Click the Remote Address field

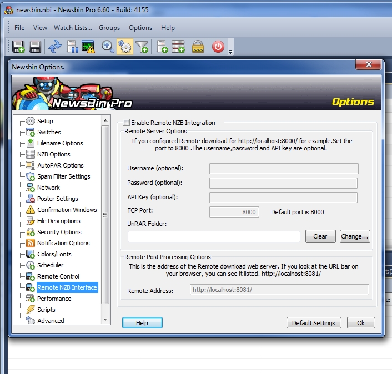click(279, 290)
